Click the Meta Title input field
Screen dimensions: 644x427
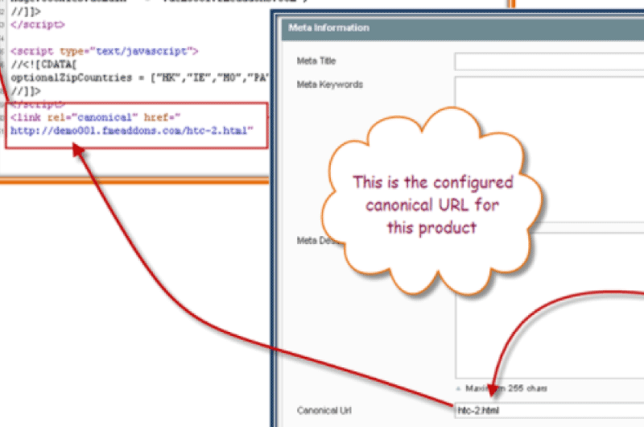point(549,62)
